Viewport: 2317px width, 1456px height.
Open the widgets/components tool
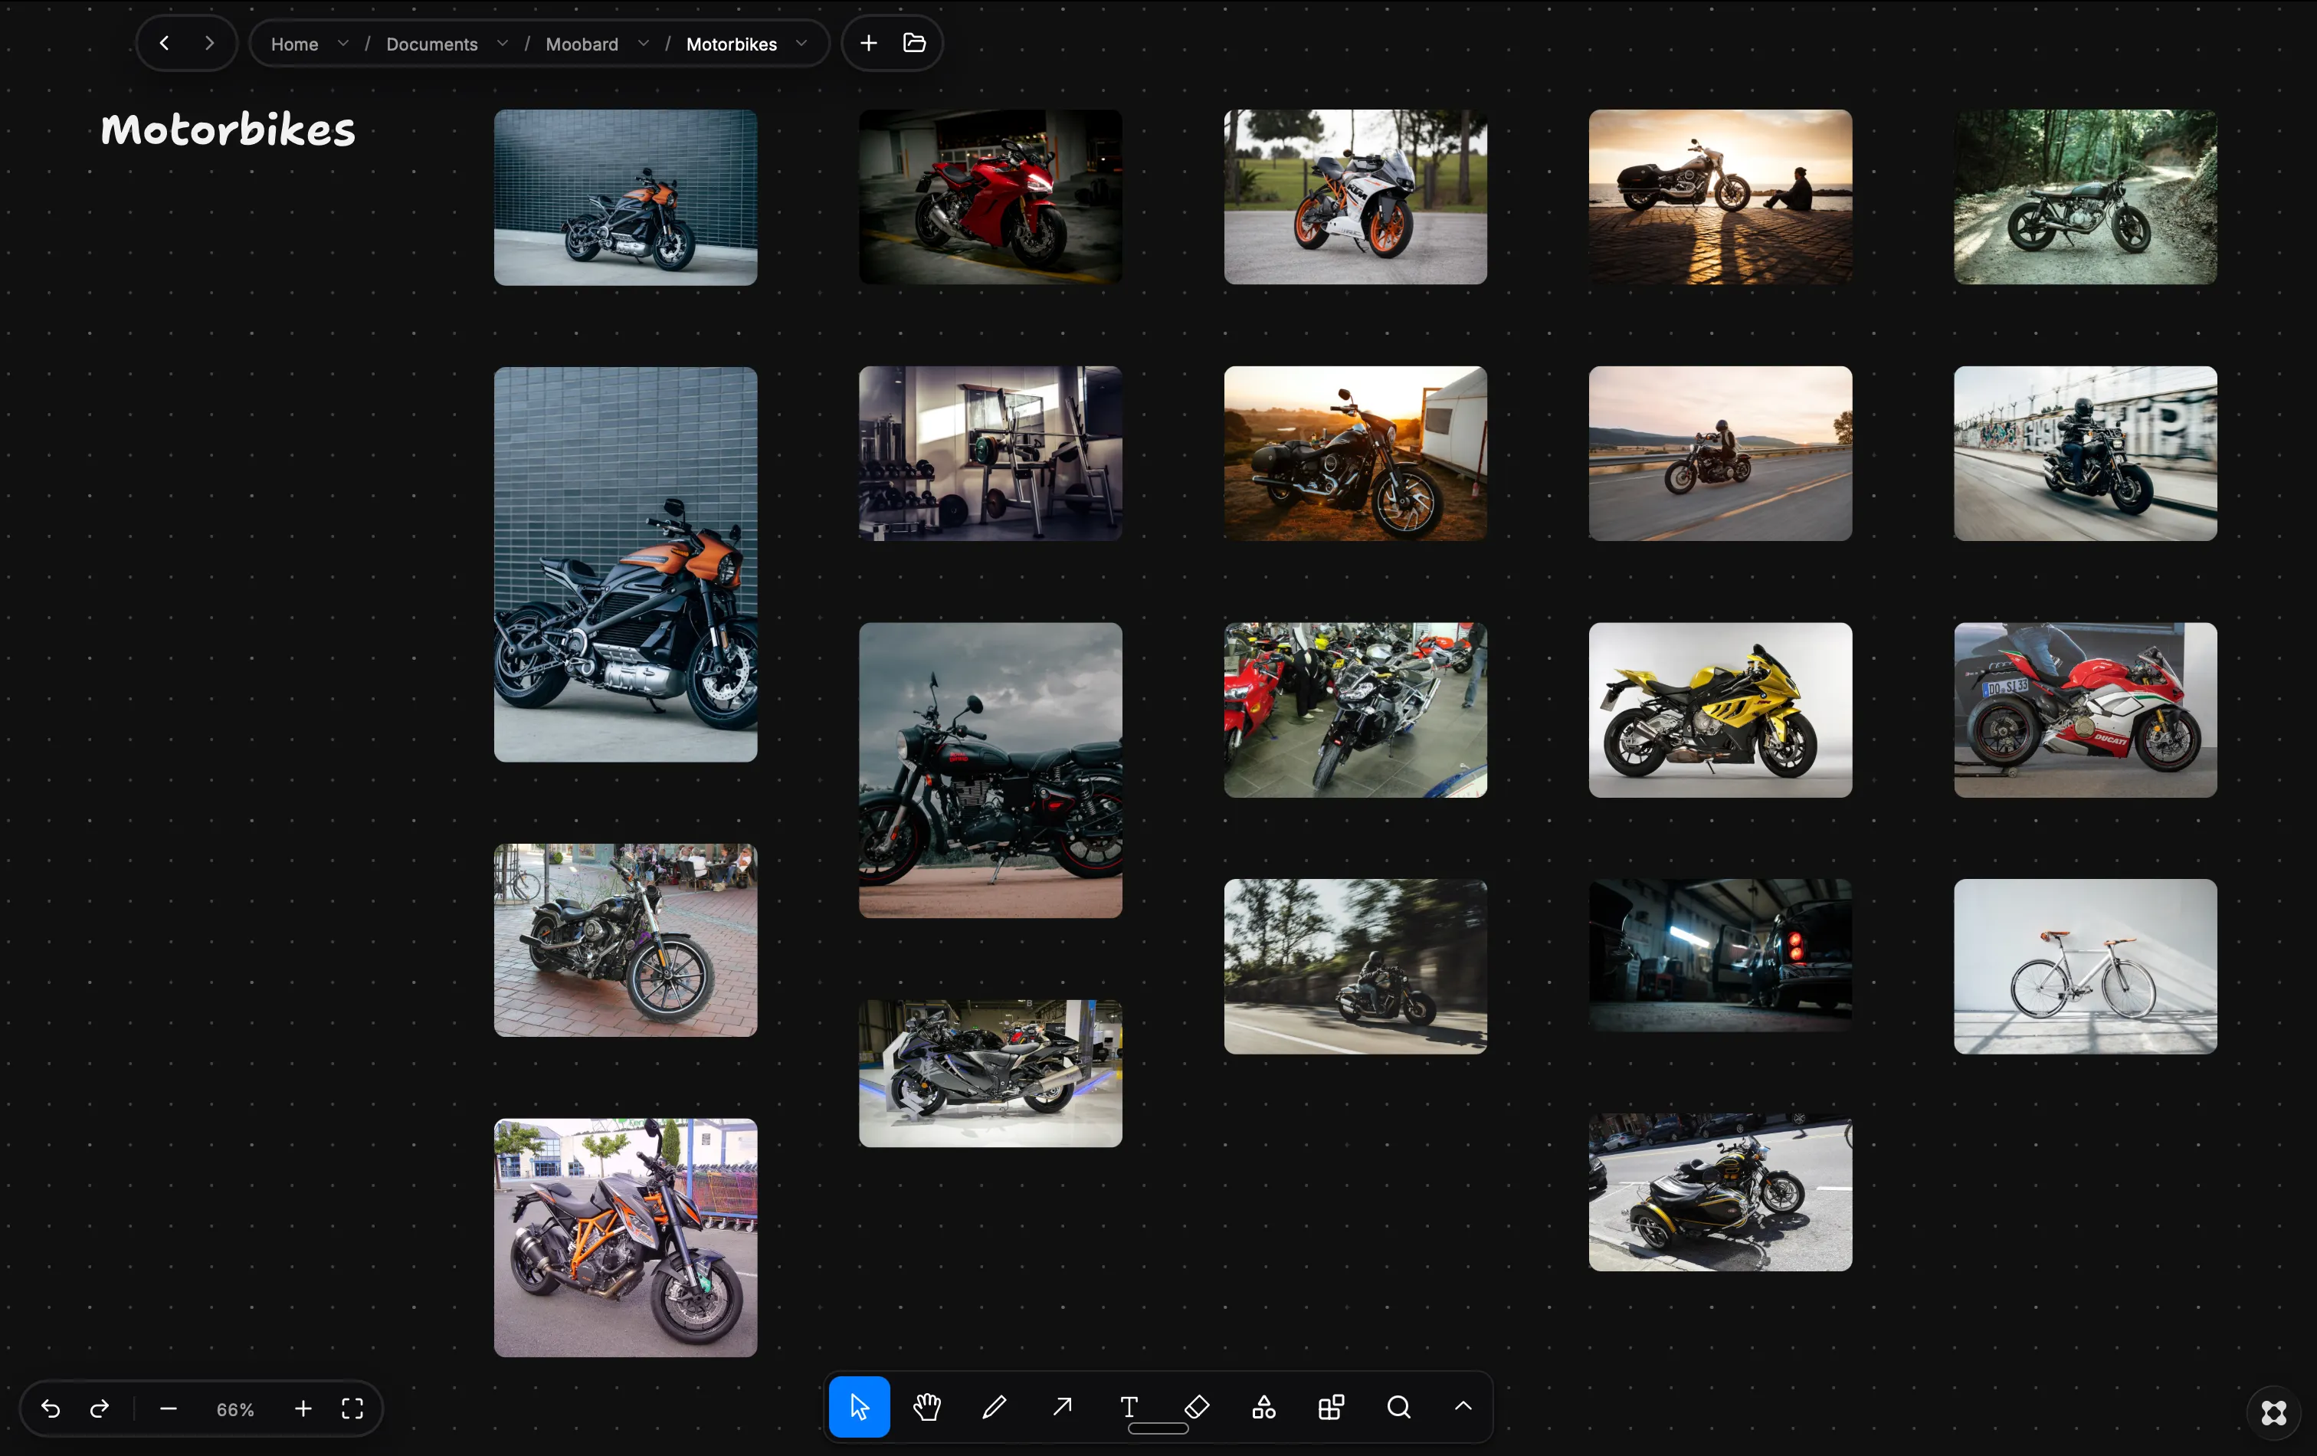[1332, 1407]
